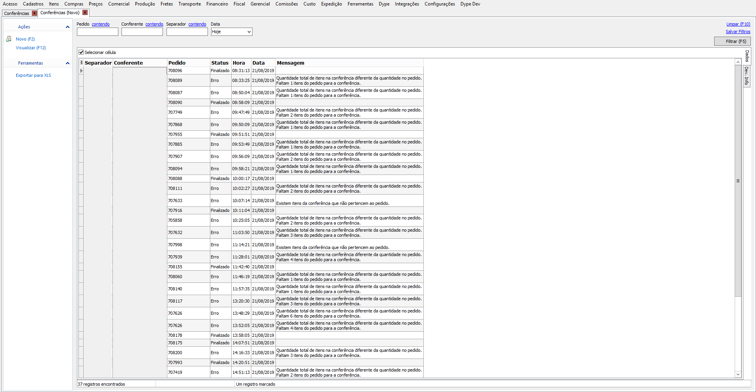Select pedido cell 708096
The image size is (756, 392).
(189, 71)
